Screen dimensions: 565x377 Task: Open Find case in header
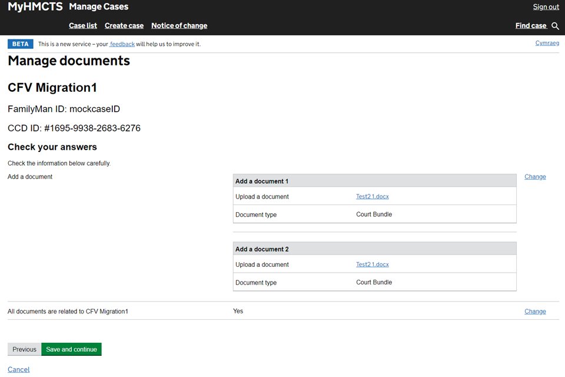[531, 26]
